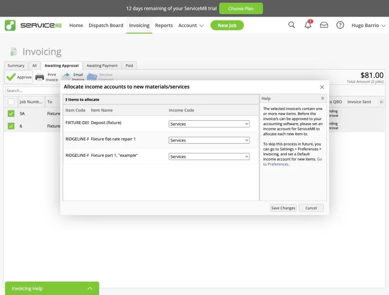
Task: Click the New Job button
Action: [x=227, y=25]
